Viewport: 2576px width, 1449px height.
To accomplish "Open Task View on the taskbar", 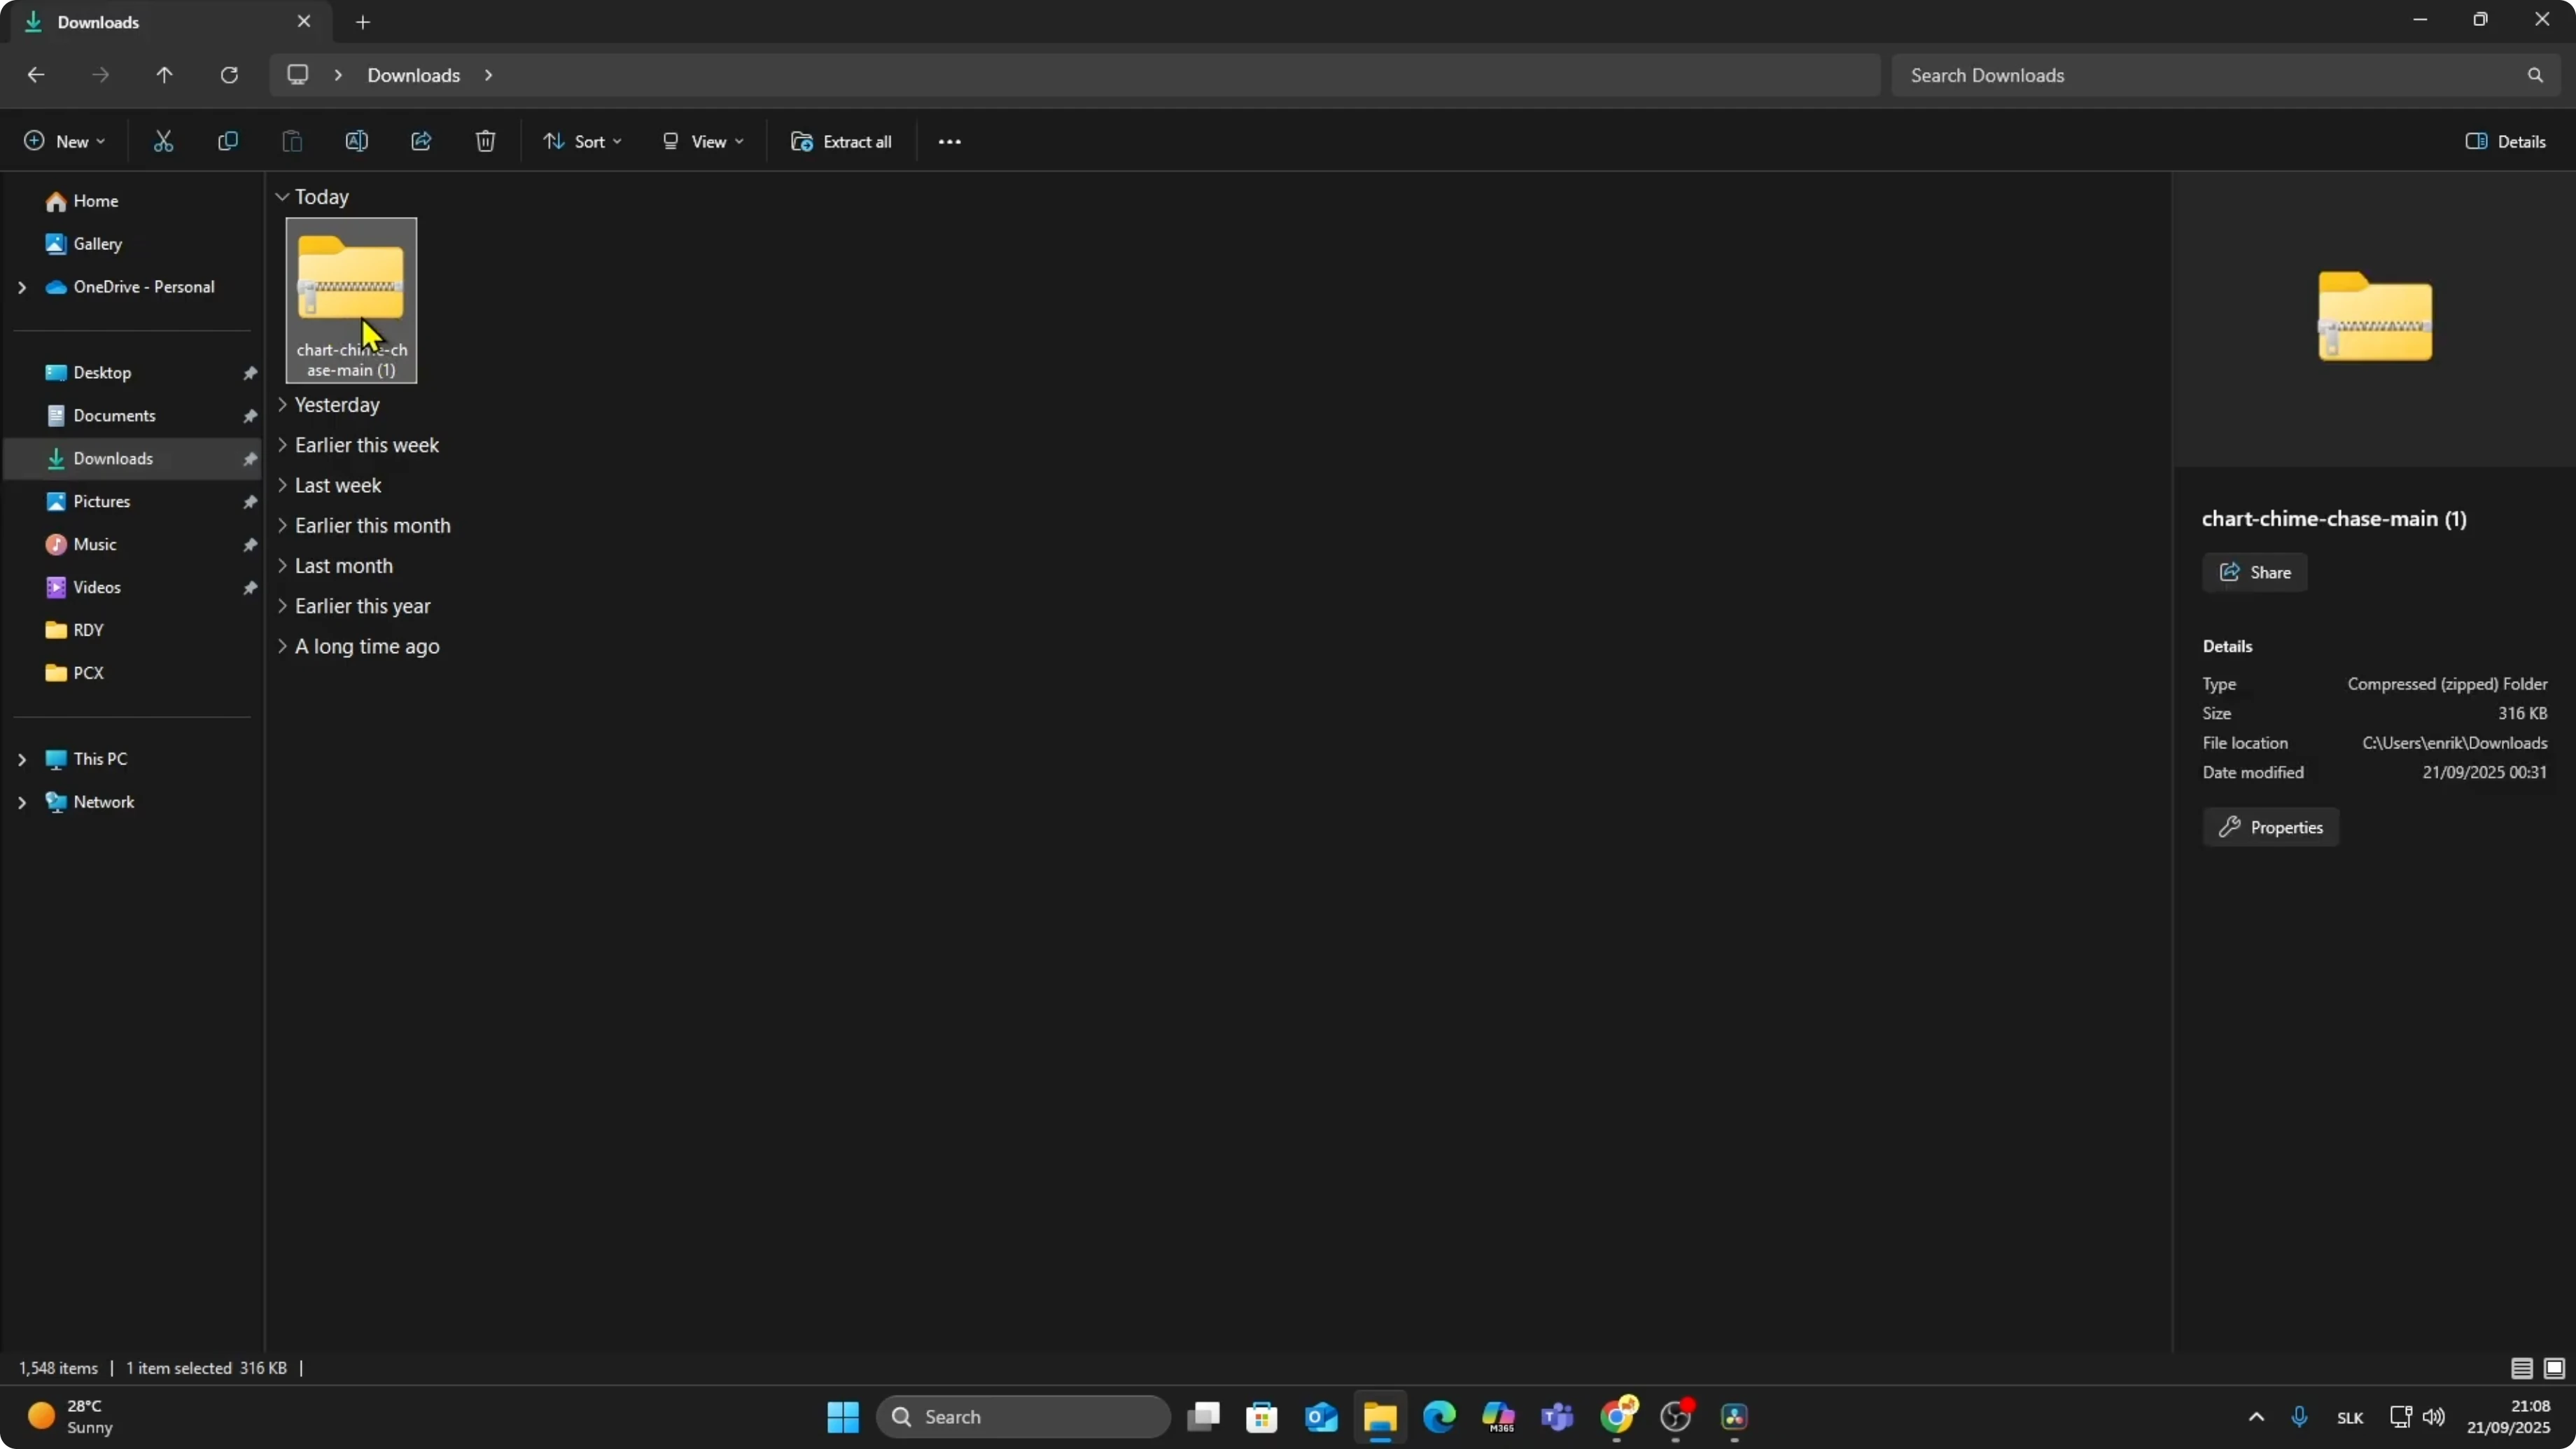I will (x=1203, y=1417).
